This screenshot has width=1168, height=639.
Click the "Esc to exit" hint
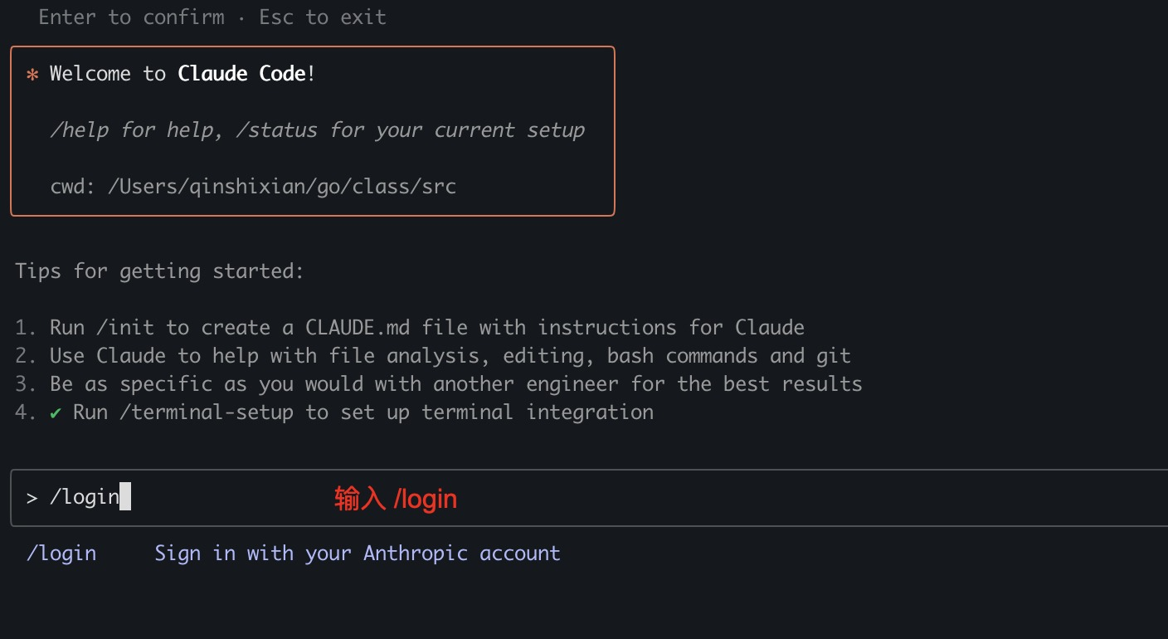(323, 17)
